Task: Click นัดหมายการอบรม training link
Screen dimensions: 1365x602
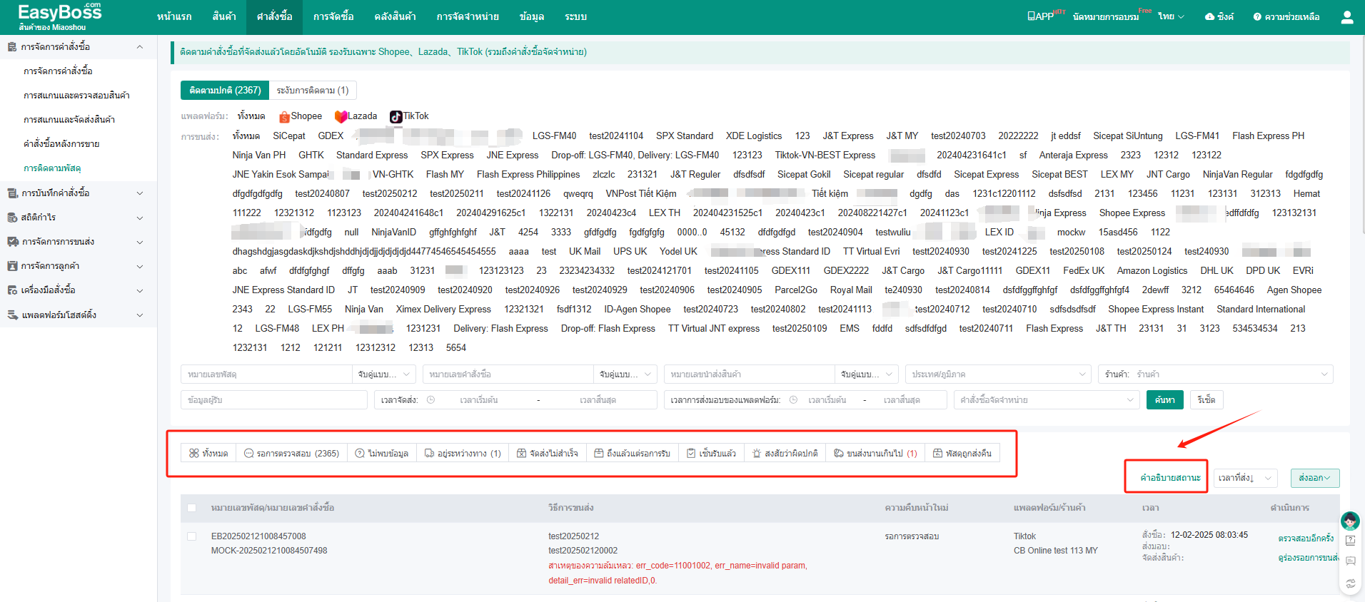Action: click(x=1106, y=16)
